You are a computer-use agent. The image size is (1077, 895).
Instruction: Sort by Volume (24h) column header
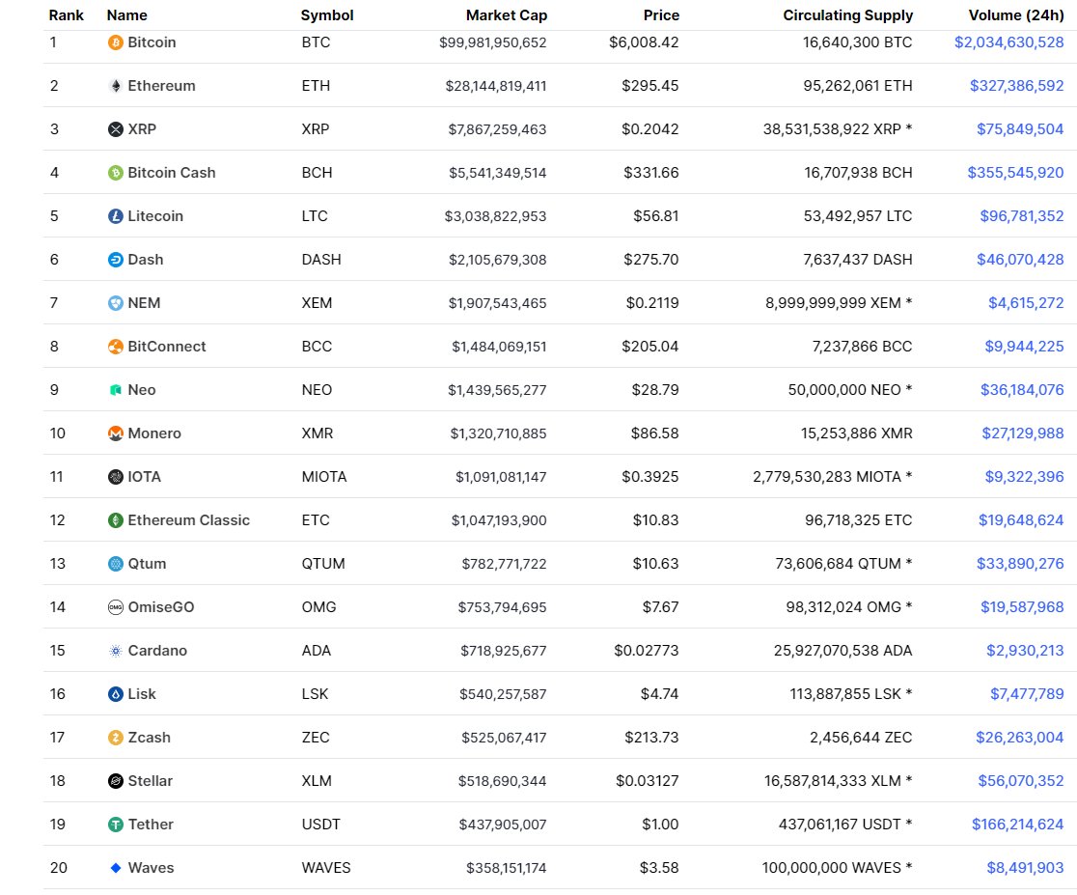point(1016,15)
